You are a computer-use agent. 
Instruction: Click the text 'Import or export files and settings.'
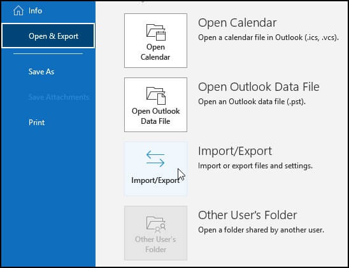coord(255,166)
